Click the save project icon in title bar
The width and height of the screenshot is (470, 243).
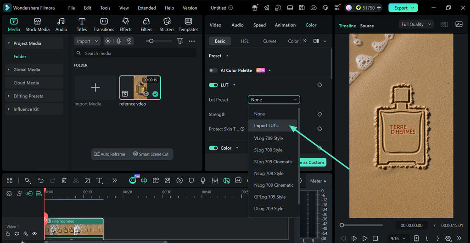[302, 8]
